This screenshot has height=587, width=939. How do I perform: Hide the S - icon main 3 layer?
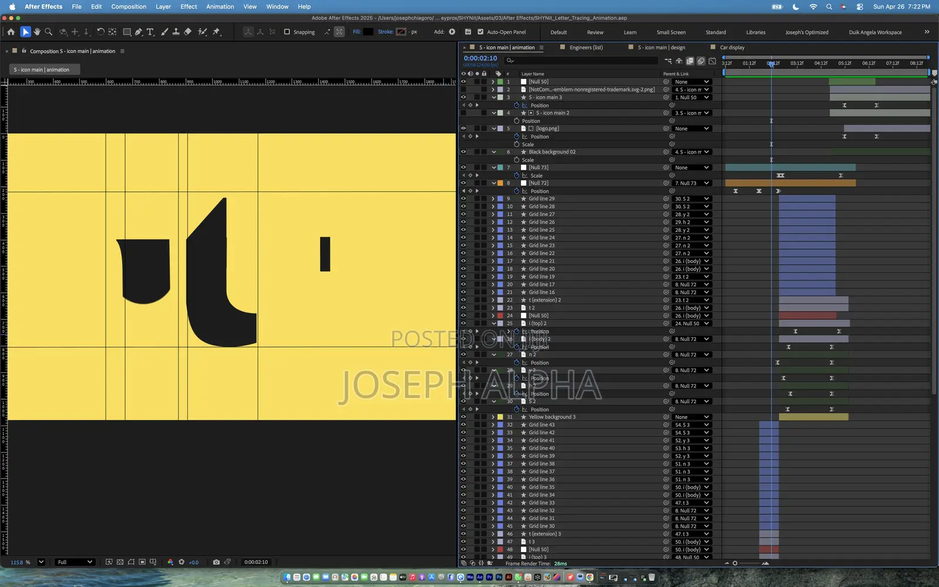(463, 97)
